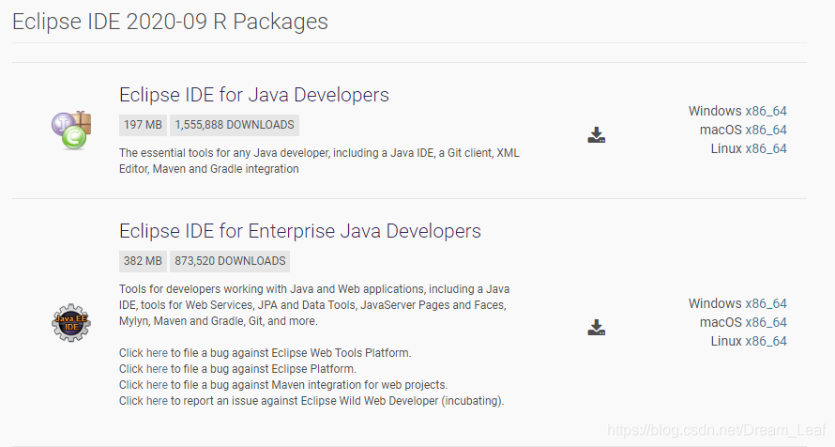Select the 197 MB size badge
Viewport: 835px width, 447px height.
tap(143, 125)
